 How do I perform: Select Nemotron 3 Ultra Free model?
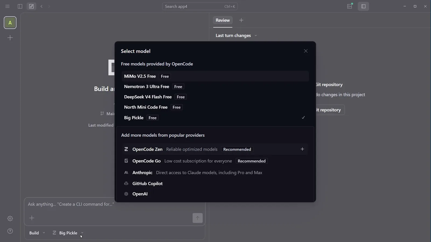point(215,87)
